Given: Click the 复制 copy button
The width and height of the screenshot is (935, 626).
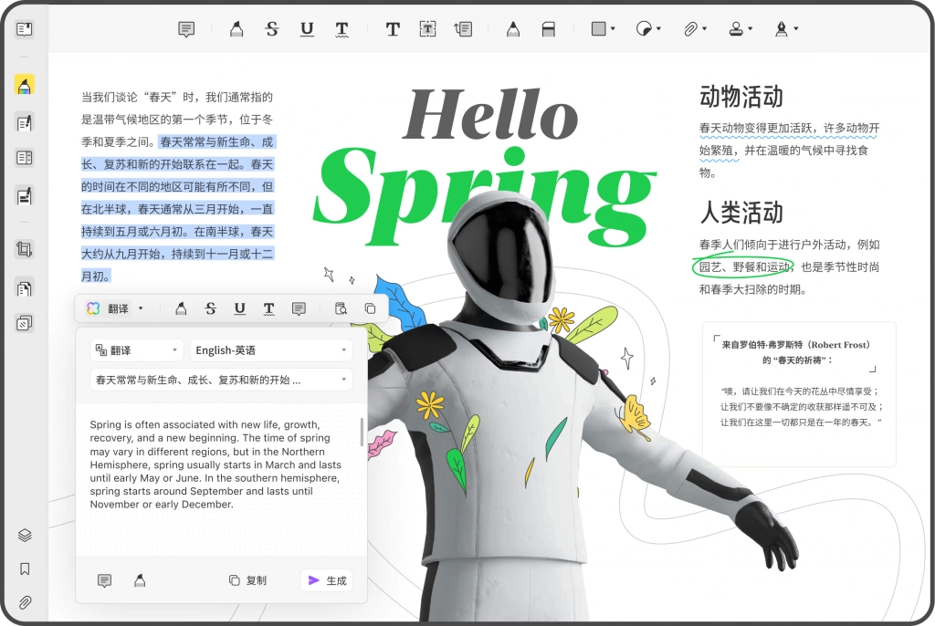Looking at the screenshot, I should click(x=248, y=580).
